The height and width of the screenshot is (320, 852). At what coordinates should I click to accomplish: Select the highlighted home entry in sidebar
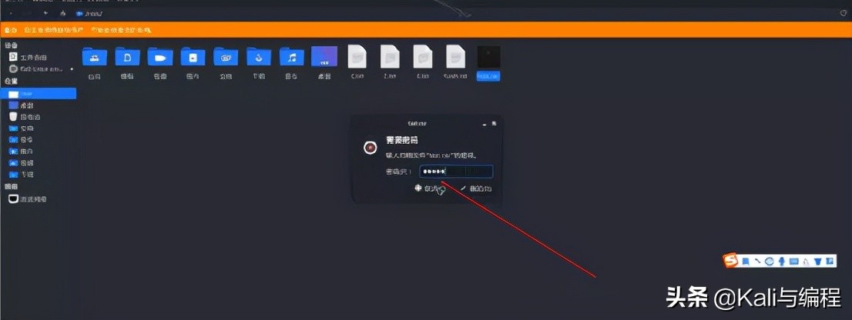coord(38,94)
